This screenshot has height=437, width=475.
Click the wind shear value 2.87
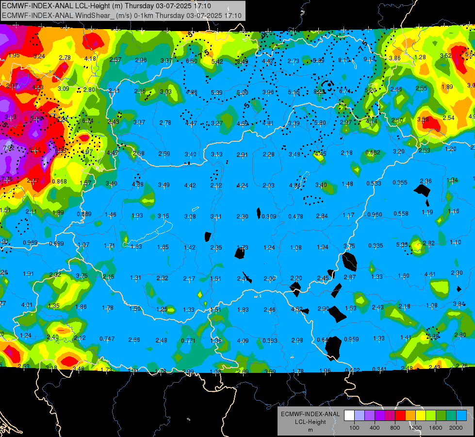(350, 277)
